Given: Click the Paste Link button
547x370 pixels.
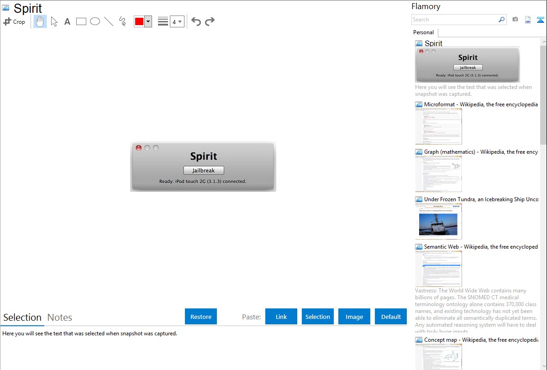Looking at the screenshot, I should click(x=281, y=317).
